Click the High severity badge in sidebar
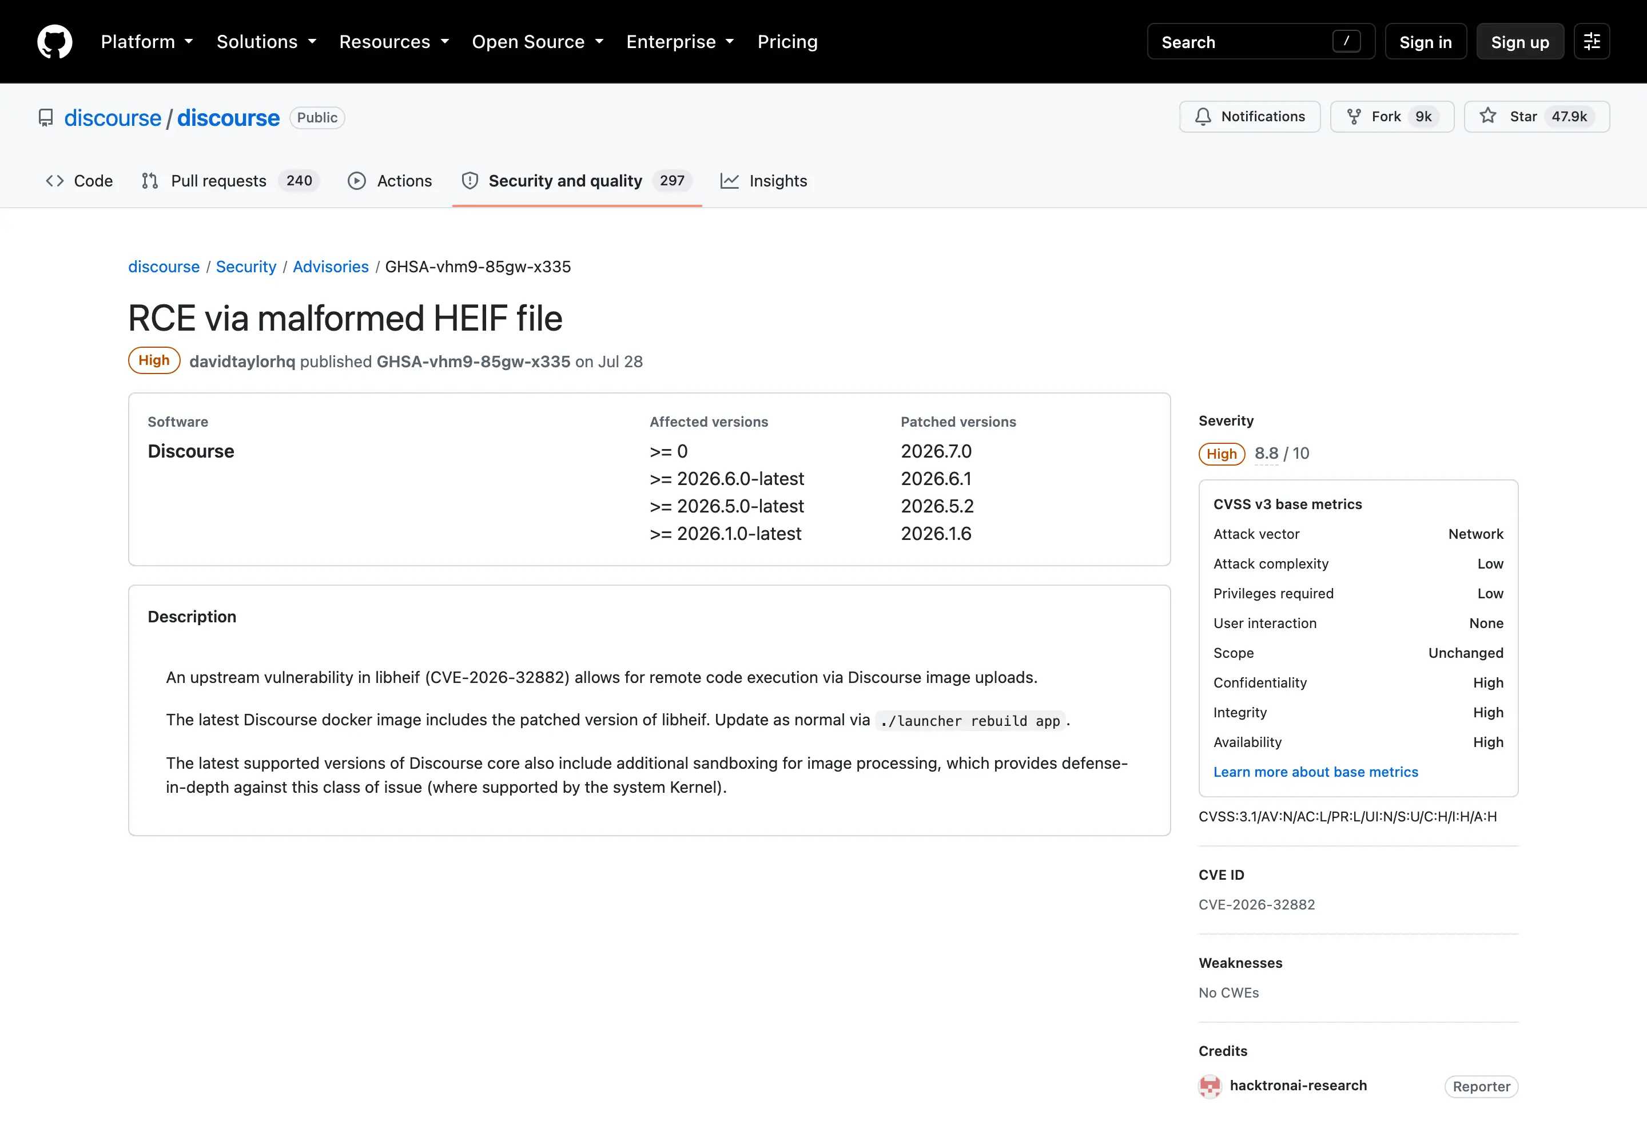The width and height of the screenshot is (1647, 1144). pos(1222,454)
